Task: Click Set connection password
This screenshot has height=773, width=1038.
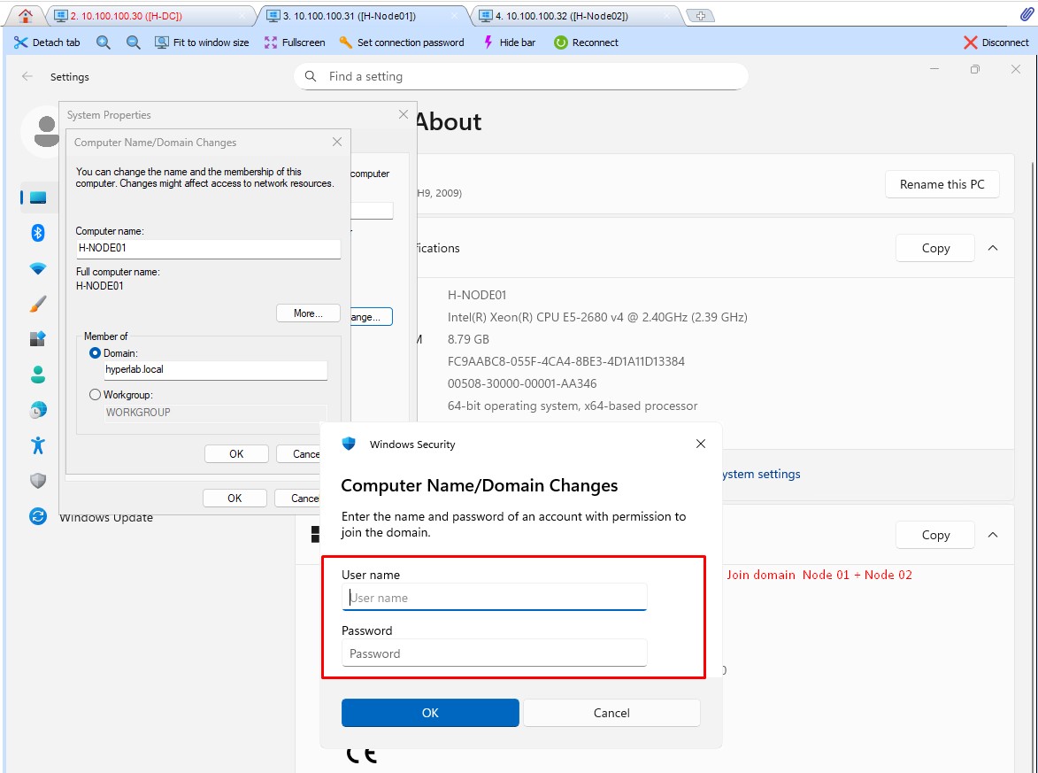Action: [401, 43]
